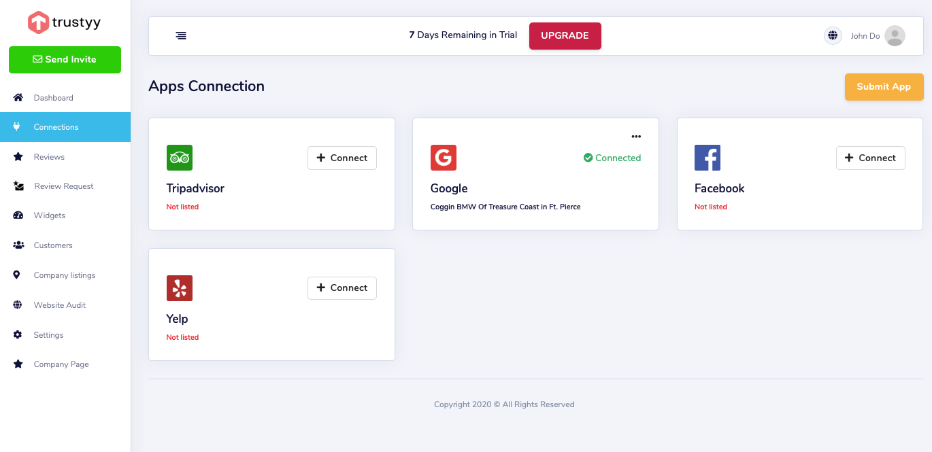The width and height of the screenshot is (932, 452).
Task: Click the Tripadvisor card title
Action: point(195,188)
